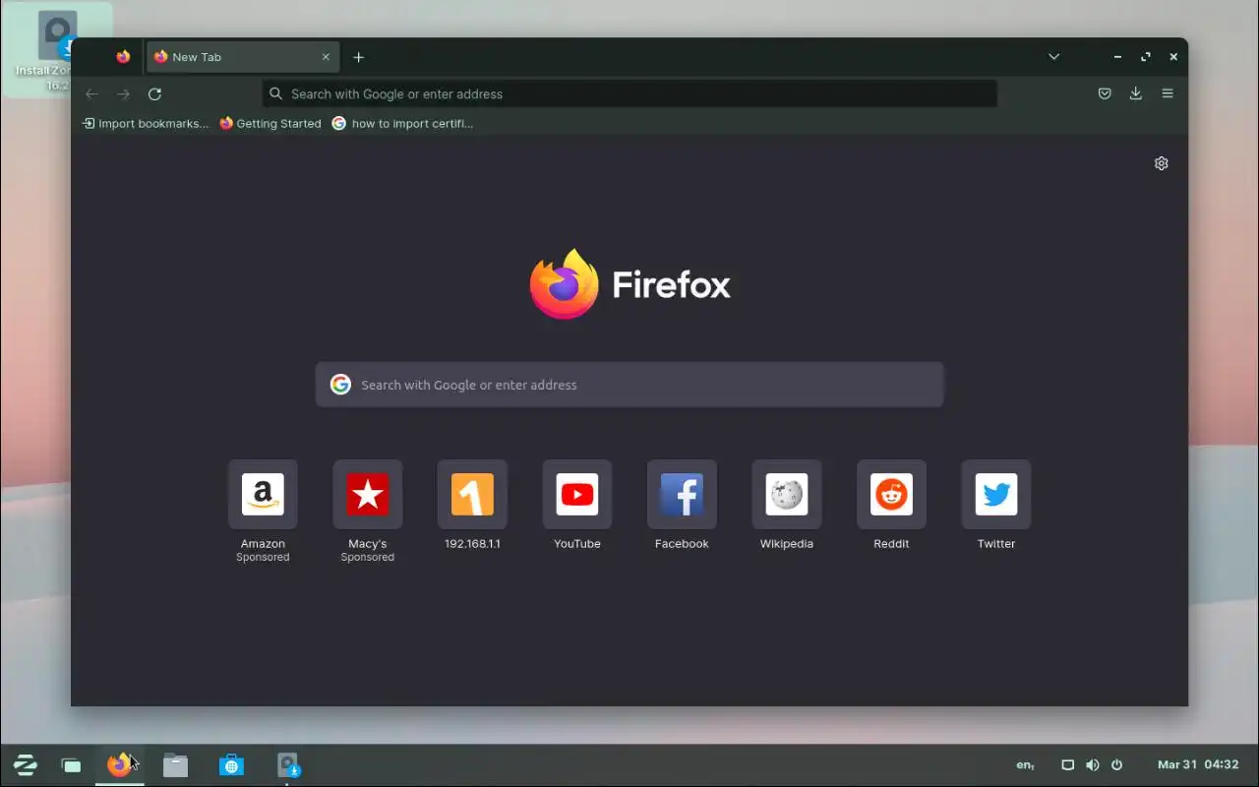Show the desktop overview taskbar icon

(x=71, y=765)
